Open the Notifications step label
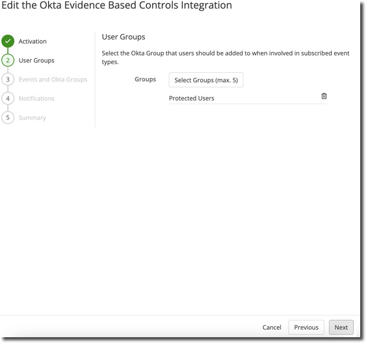 point(36,98)
